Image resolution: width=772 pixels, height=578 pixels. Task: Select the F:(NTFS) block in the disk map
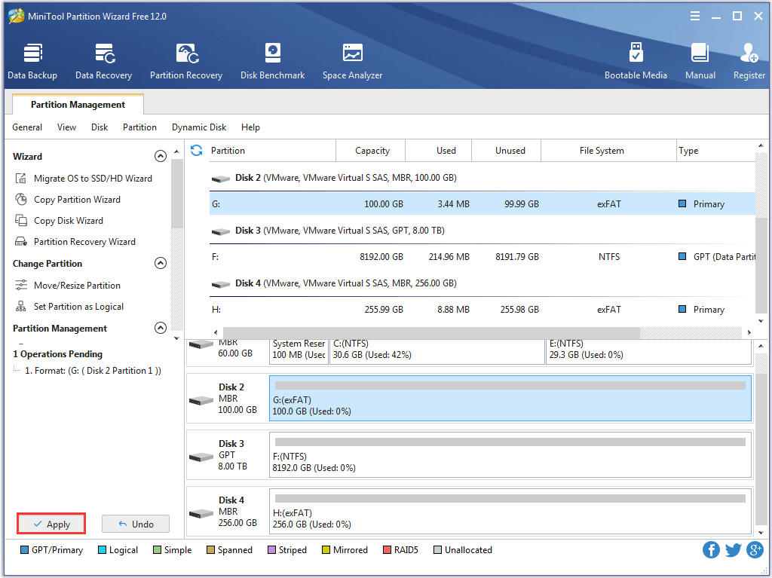[x=510, y=455]
